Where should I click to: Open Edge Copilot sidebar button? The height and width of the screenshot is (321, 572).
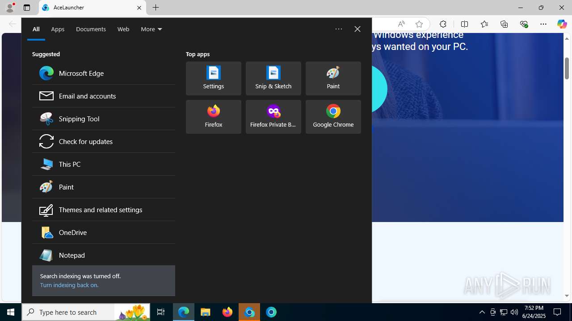click(562, 24)
